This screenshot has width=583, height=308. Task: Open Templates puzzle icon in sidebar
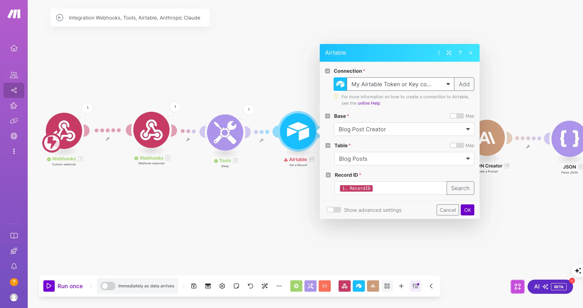14,105
